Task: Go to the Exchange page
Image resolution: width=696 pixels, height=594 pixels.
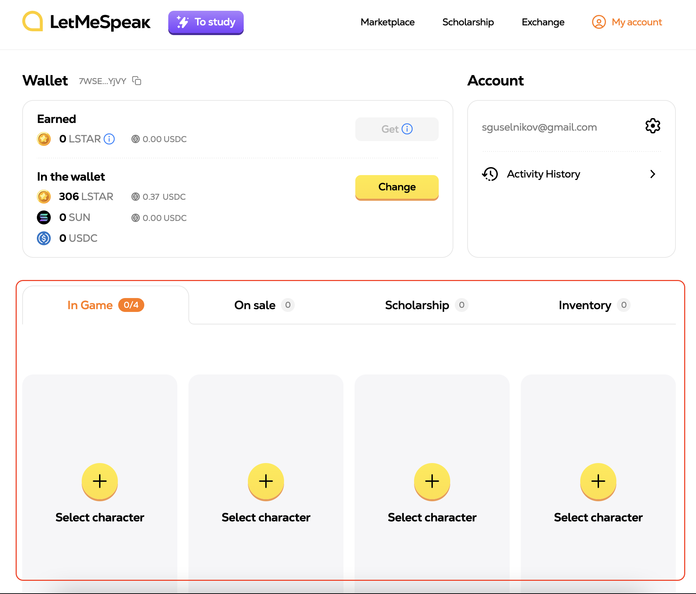Action: click(543, 22)
